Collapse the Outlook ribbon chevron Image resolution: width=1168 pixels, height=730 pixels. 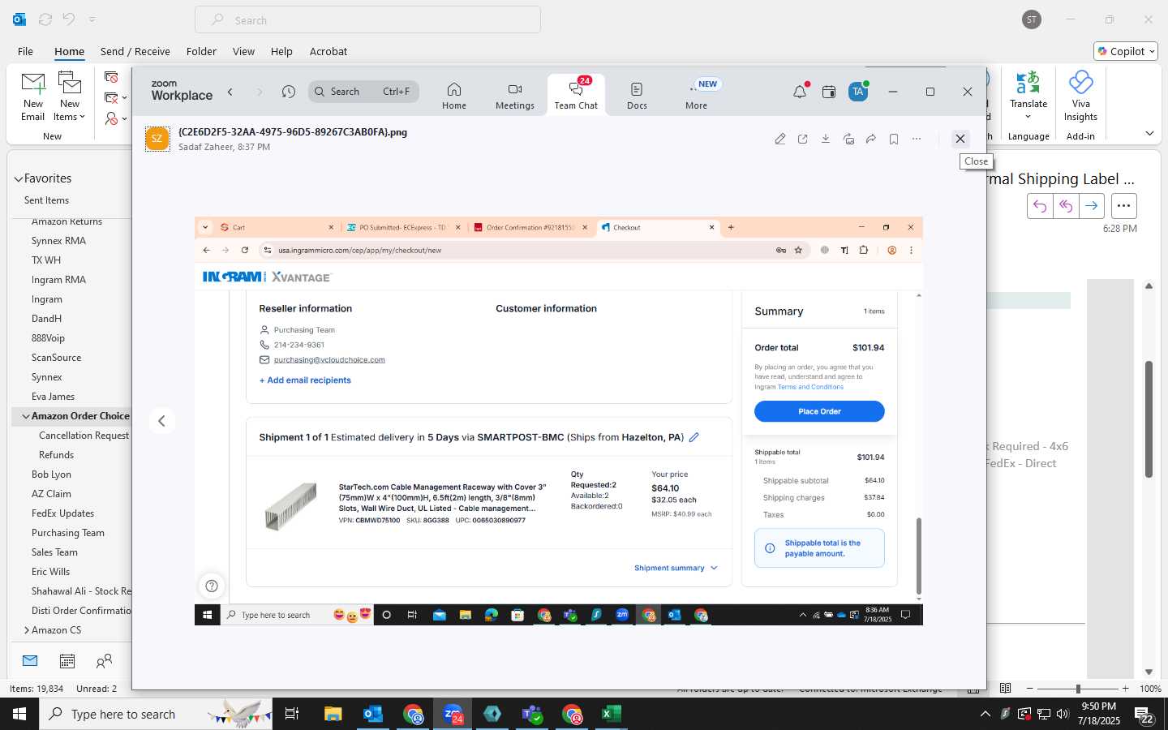coord(1149,133)
